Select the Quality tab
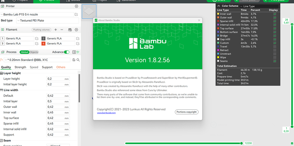This screenshot has width=294, height=146. tap(6, 67)
